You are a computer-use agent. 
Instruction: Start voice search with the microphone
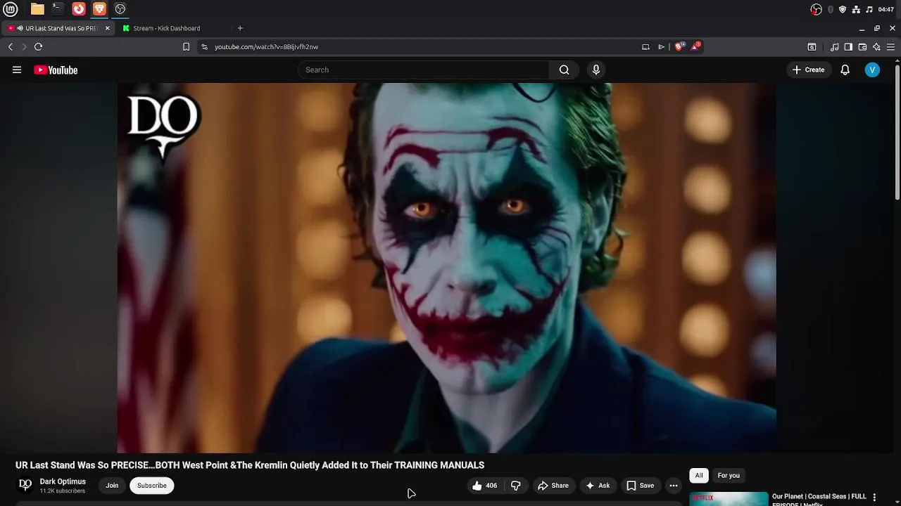[x=596, y=70]
